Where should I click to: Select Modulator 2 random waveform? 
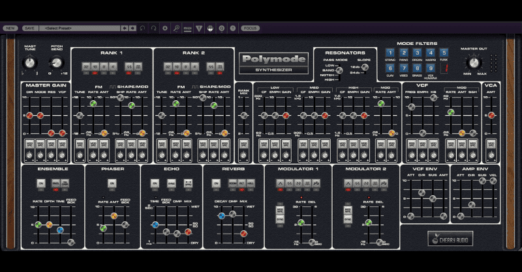(384, 183)
